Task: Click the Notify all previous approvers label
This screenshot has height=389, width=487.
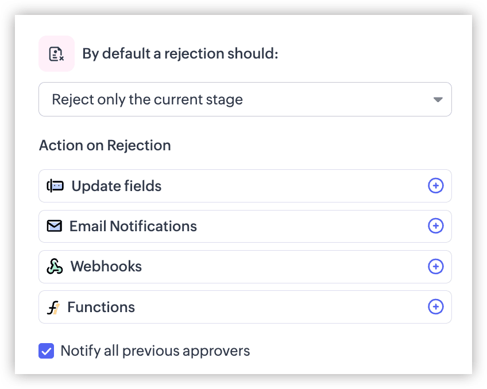Action: point(155,351)
